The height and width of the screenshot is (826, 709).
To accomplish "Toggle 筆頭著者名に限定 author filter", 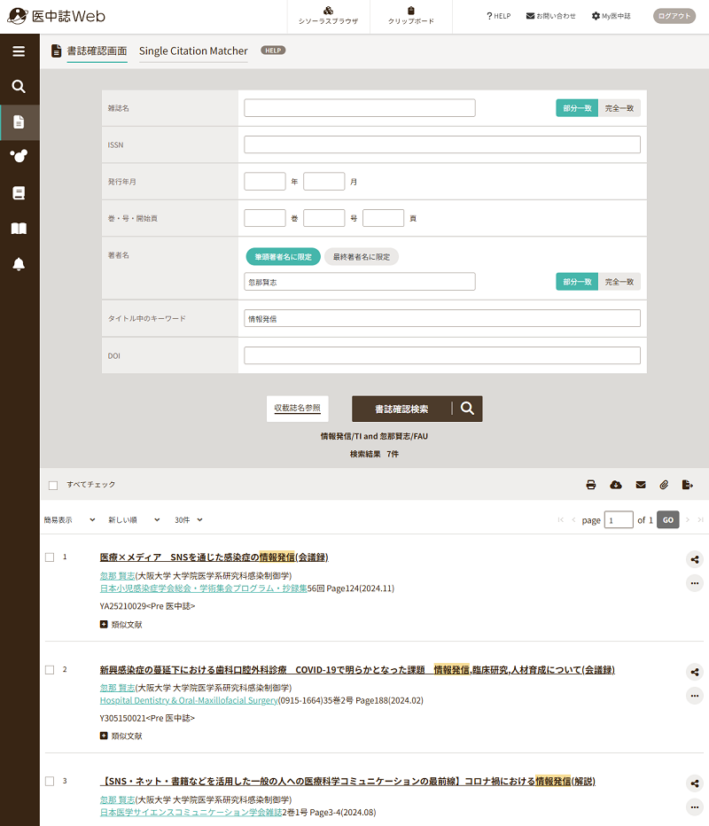I will point(284,256).
